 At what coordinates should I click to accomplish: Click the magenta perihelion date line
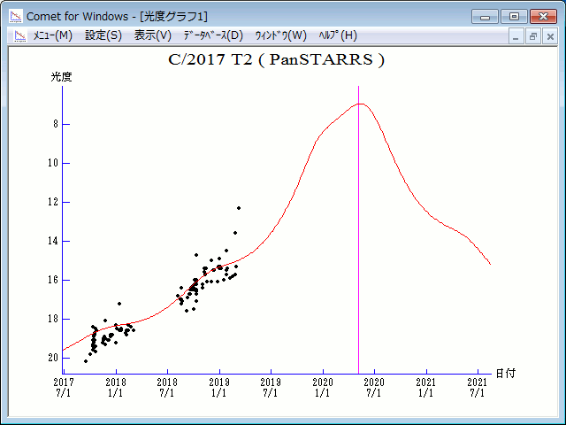point(358,230)
